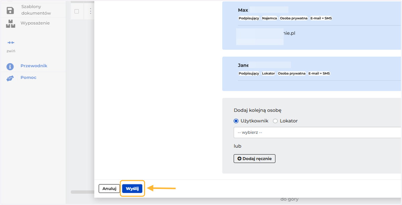The height and width of the screenshot is (205, 402).
Task: Open Wyposażenie menu item
Action: 35,23
